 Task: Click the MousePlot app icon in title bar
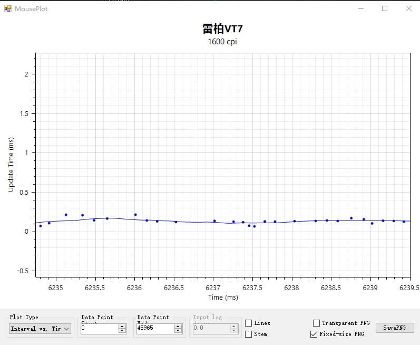coord(8,8)
